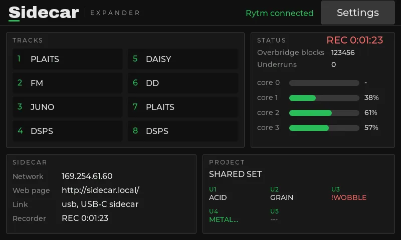This screenshot has height=240, width=401.
Task: Select track 5 DAISY
Action: click(x=183, y=59)
